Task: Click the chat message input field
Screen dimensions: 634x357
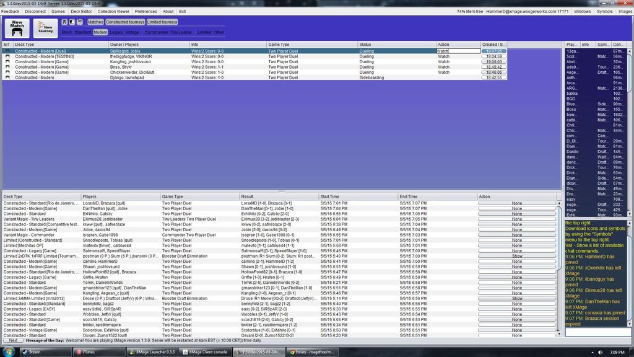Action: (x=597, y=332)
